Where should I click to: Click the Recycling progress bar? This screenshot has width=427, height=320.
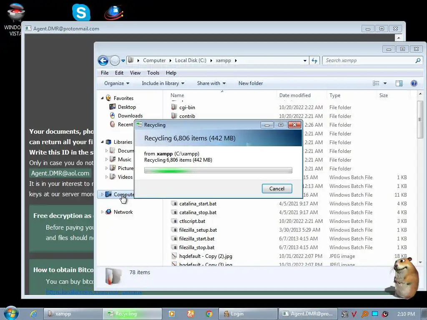(218, 170)
